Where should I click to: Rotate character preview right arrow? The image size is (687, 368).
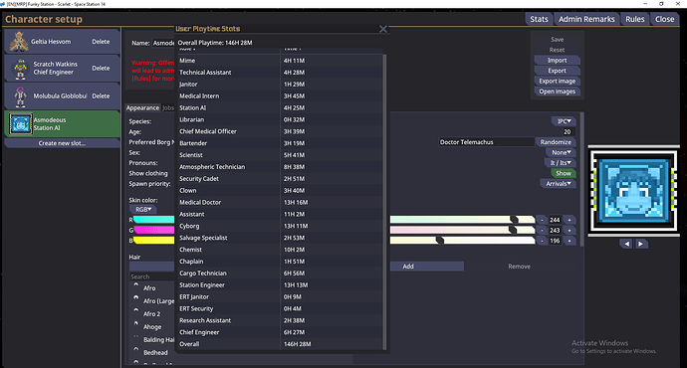[x=640, y=244]
